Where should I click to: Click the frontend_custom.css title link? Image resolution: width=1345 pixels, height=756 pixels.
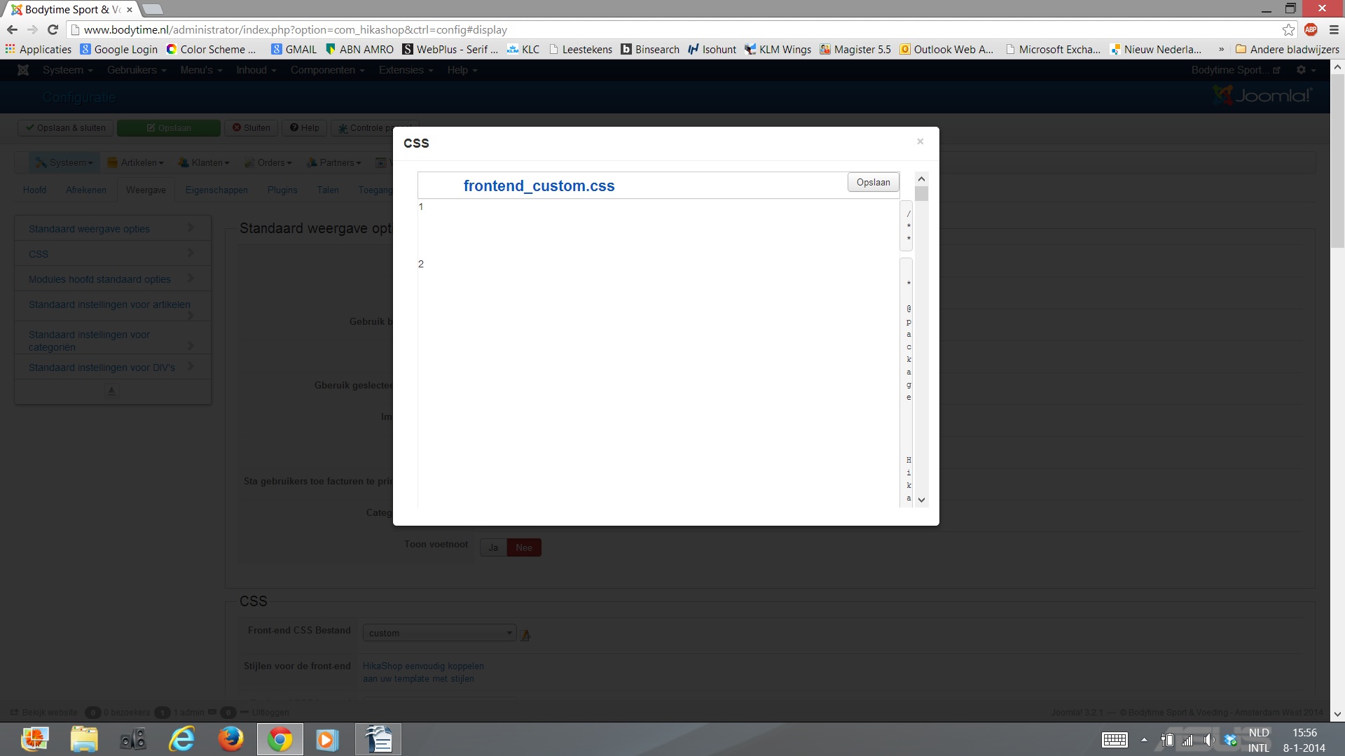coord(539,185)
